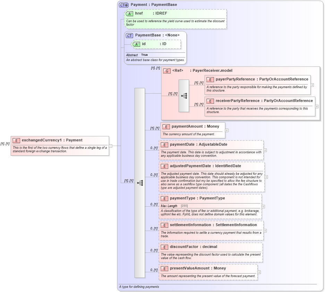Click the [1]..[1] cardinality left of exchangedCurrency1
325x292 pixels.
(5, 144)
